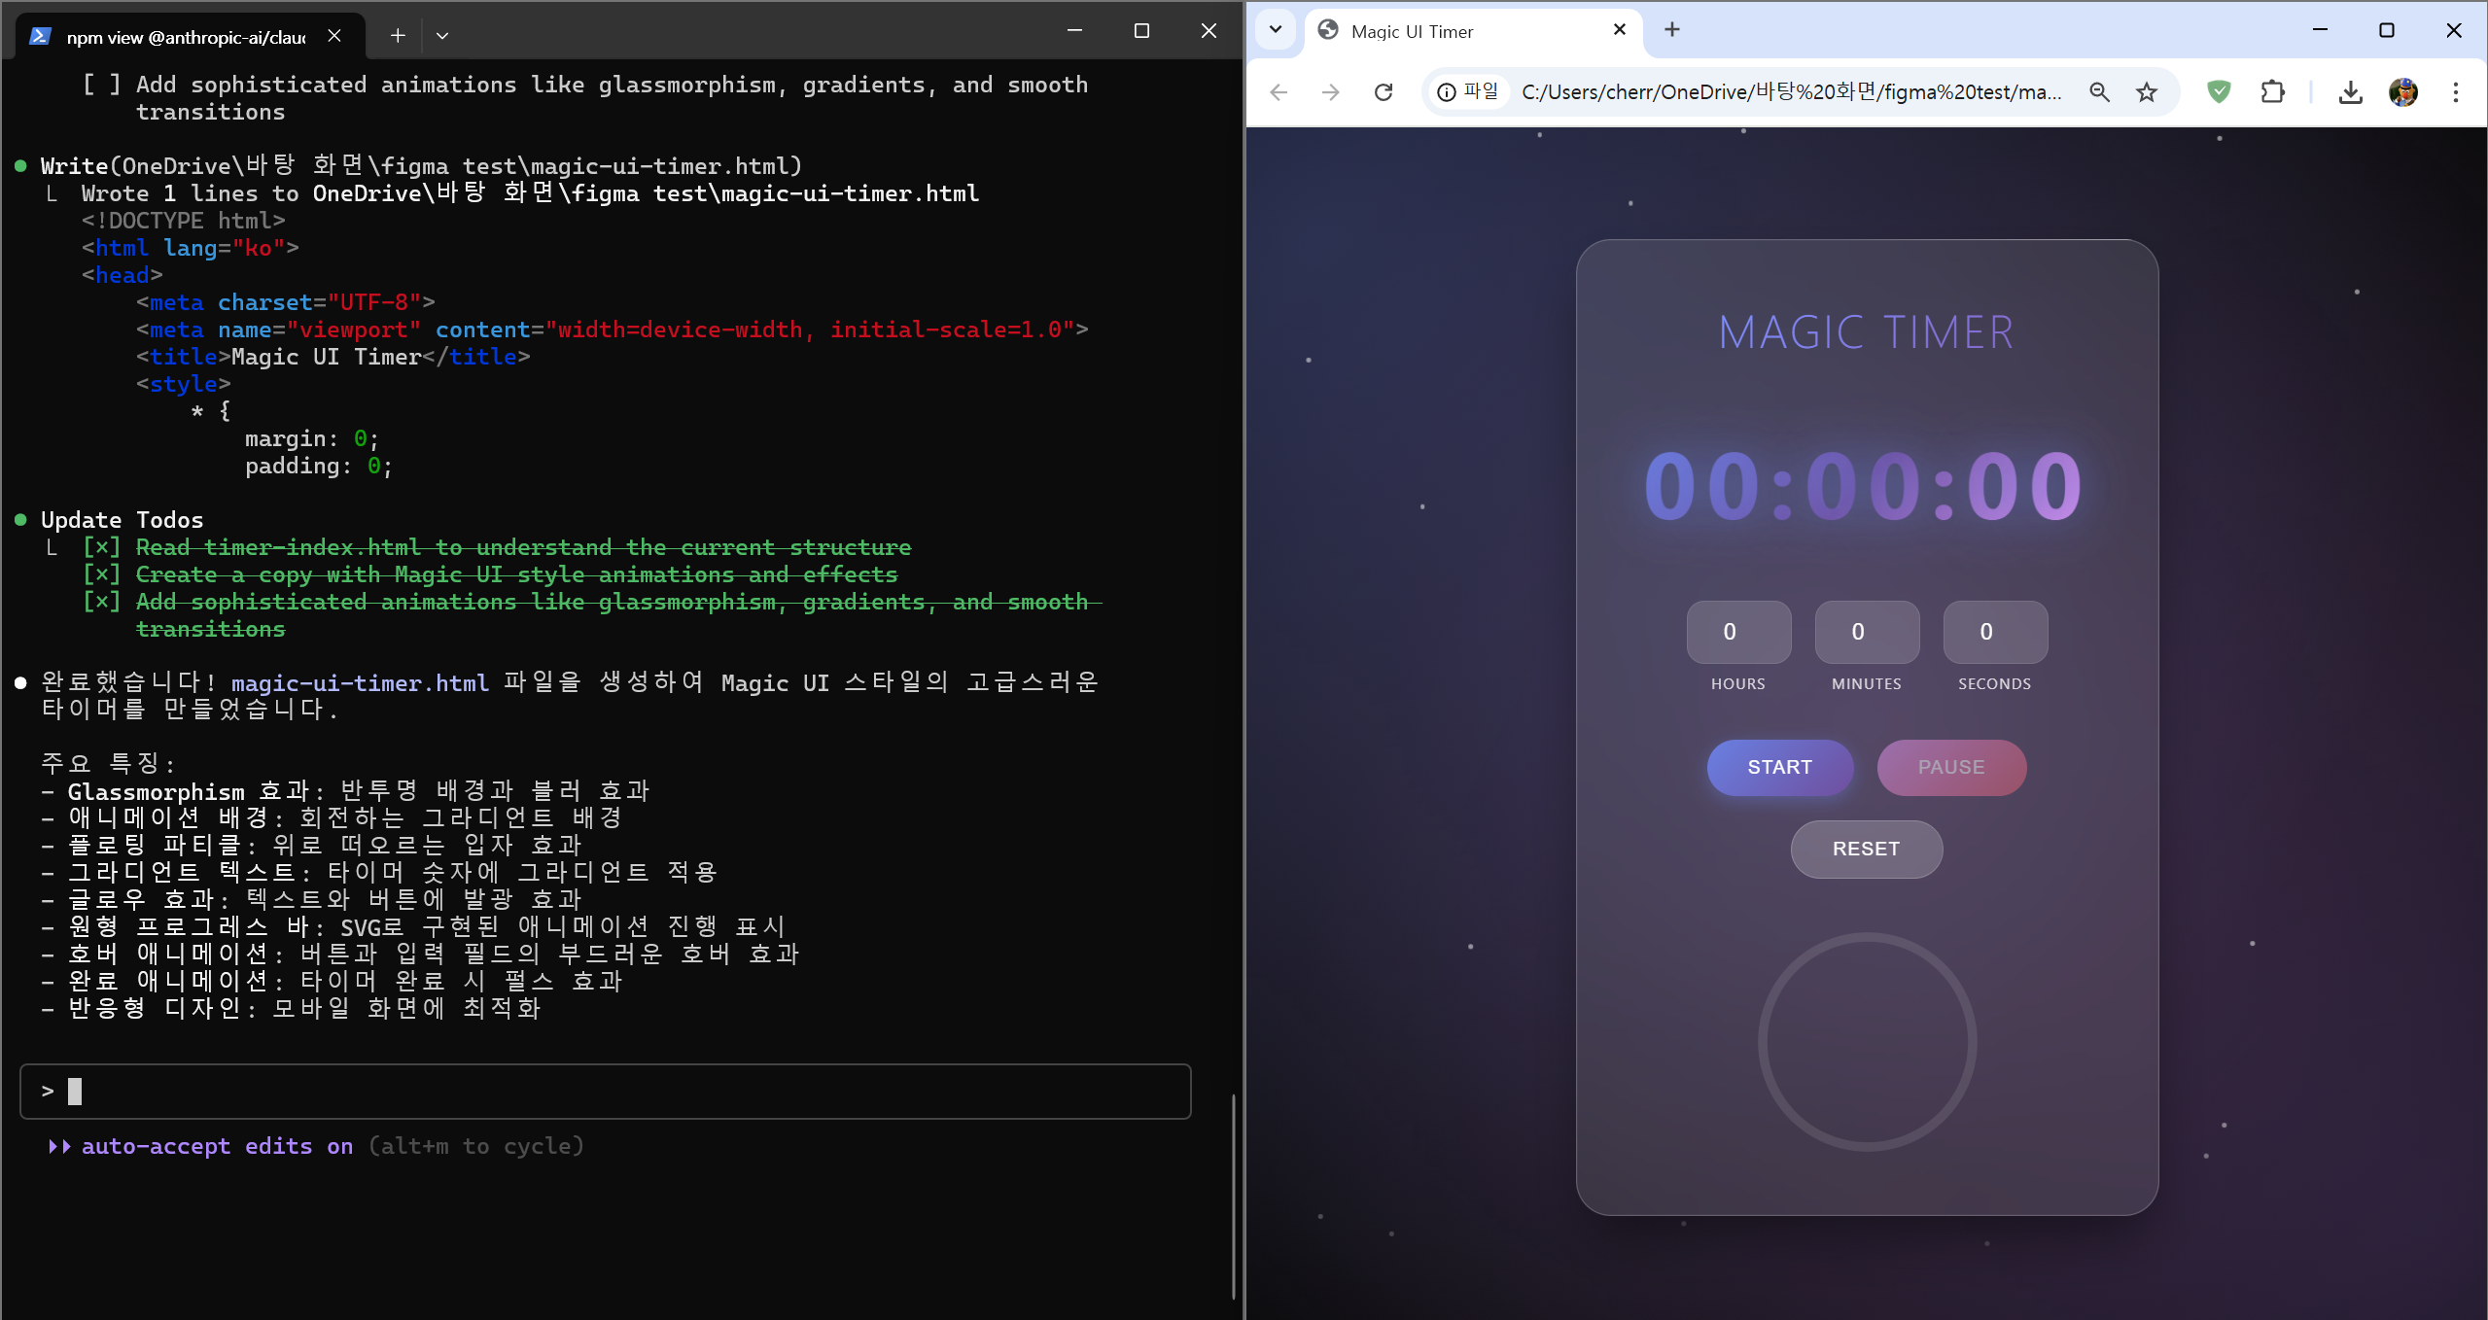This screenshot has height=1320, width=2488.
Task: Click the SECONDS input field
Action: pyautogui.click(x=1994, y=632)
